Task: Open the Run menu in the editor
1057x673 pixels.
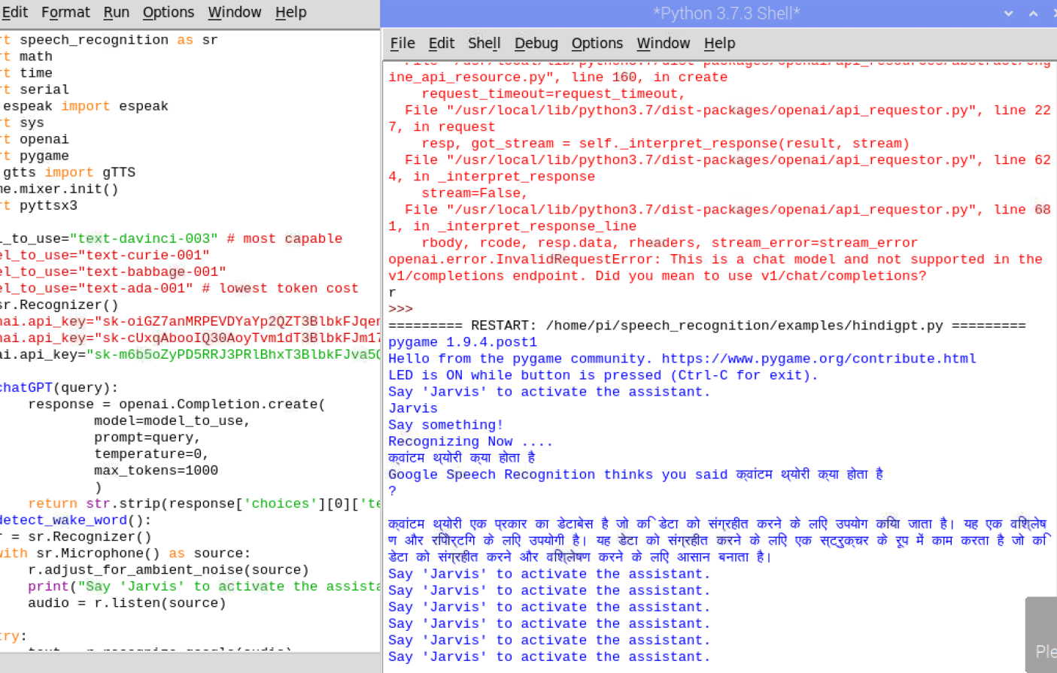Action: coord(116,12)
